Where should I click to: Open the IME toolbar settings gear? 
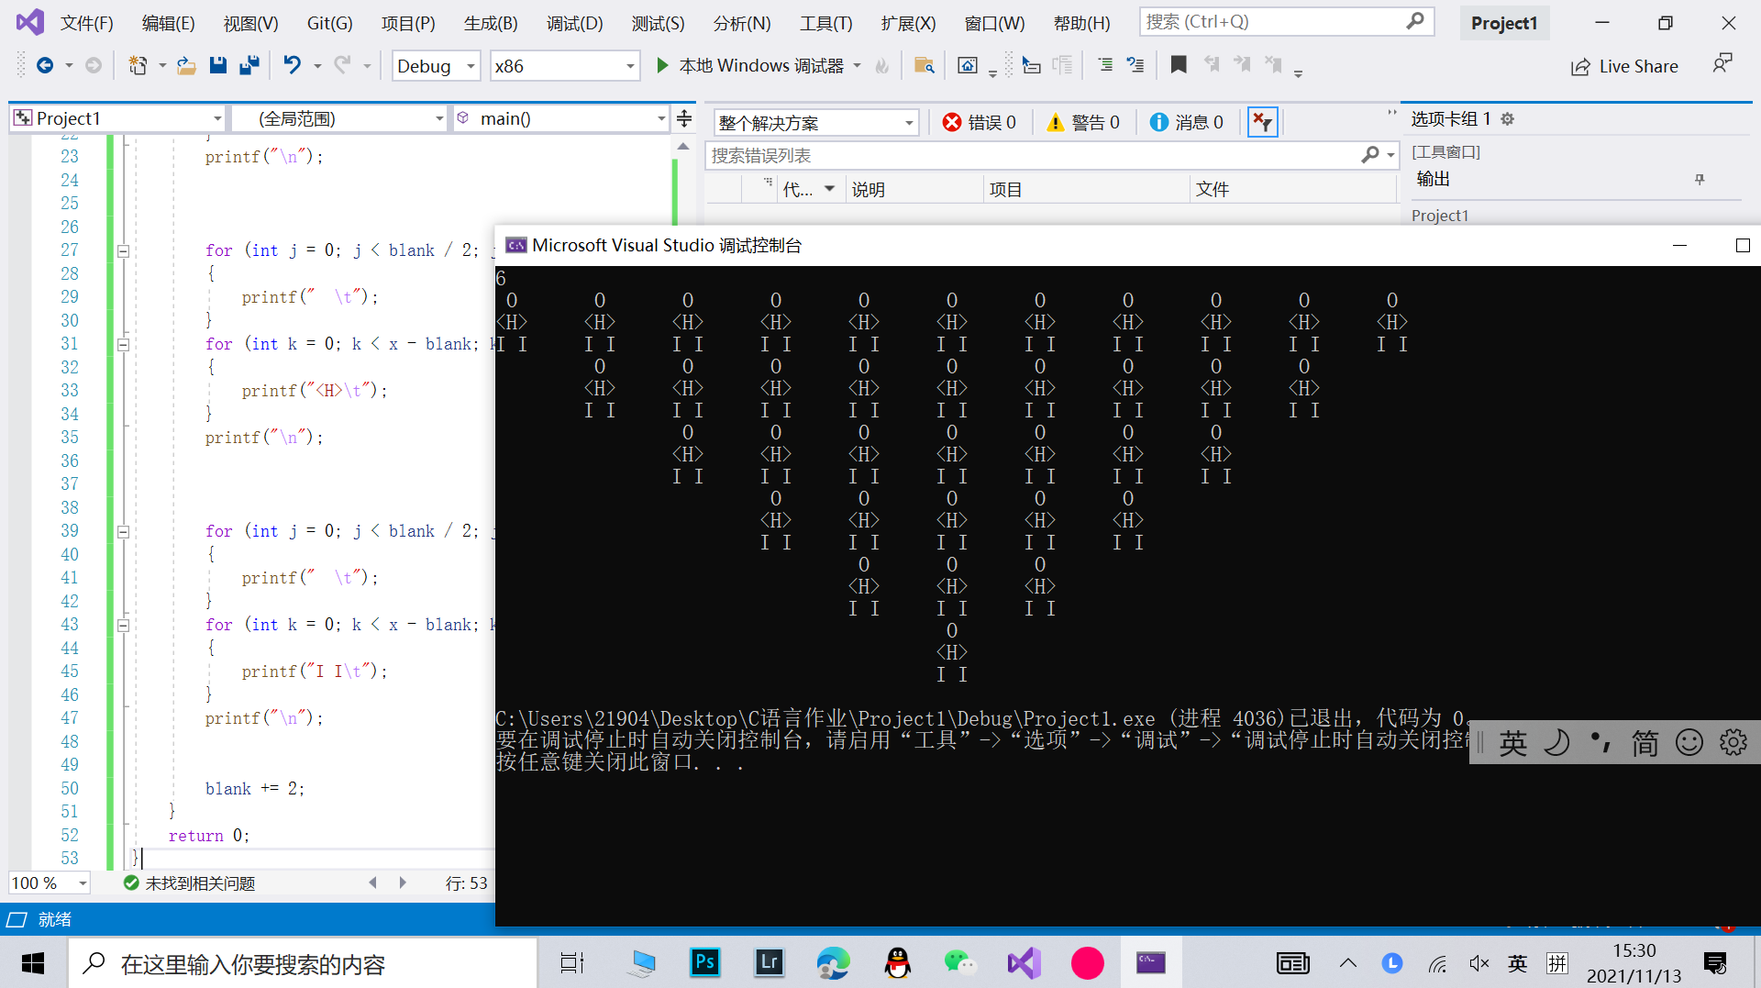point(1733,742)
